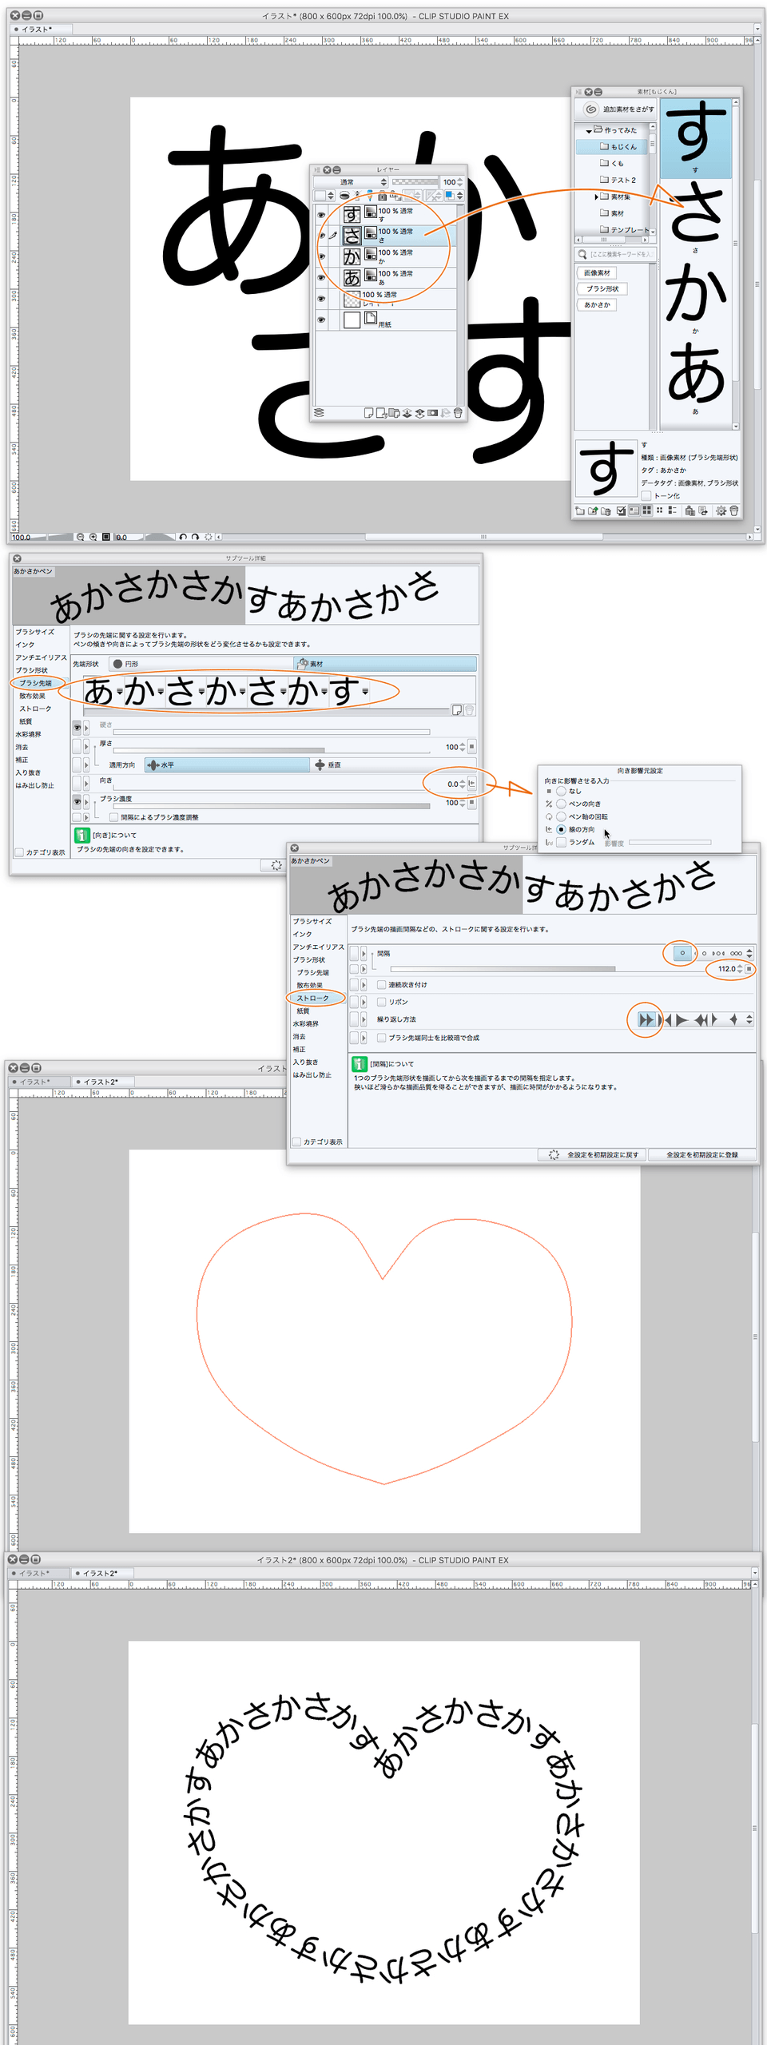Click the zoom out icon below the top canvas

pos(80,537)
